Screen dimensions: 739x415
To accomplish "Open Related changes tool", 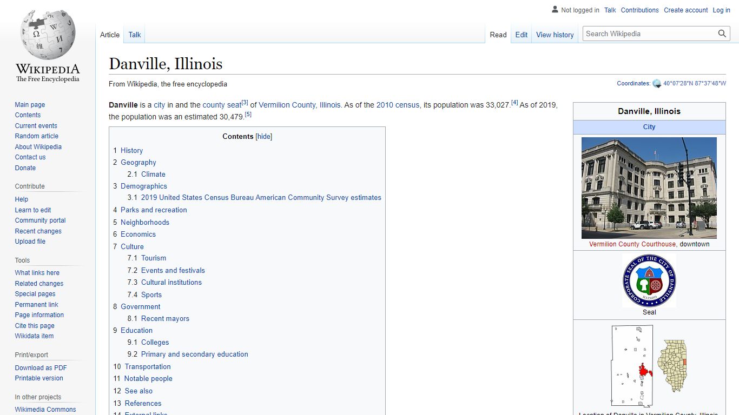I will [x=39, y=284].
